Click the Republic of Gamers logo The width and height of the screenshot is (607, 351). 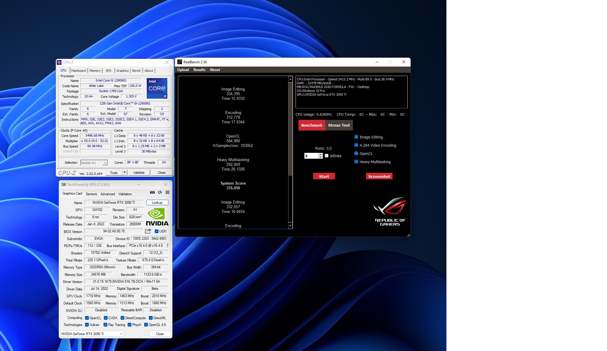click(390, 211)
